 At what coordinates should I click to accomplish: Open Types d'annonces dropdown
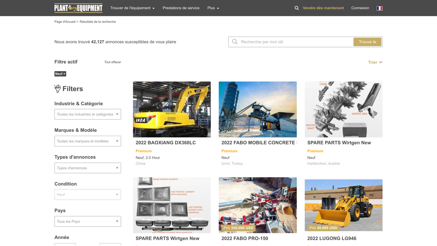(87, 168)
